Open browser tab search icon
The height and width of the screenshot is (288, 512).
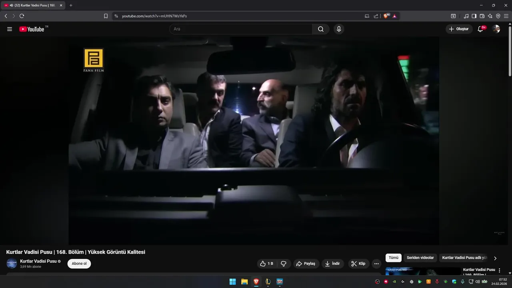pyautogui.click(x=453, y=16)
